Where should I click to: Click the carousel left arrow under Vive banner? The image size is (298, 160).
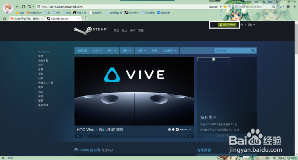click(x=78, y=136)
